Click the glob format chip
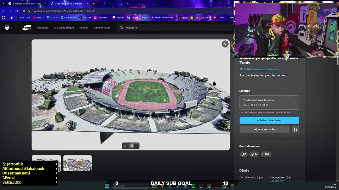 click(x=254, y=154)
